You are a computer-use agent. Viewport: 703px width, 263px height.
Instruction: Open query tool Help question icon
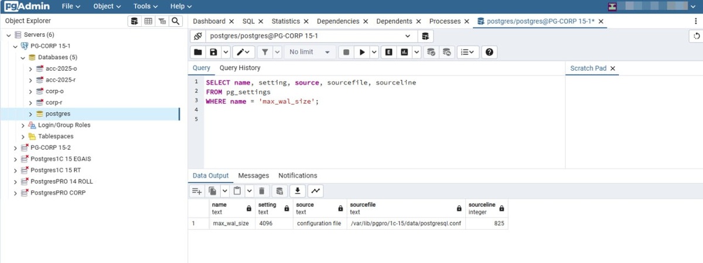tap(489, 52)
